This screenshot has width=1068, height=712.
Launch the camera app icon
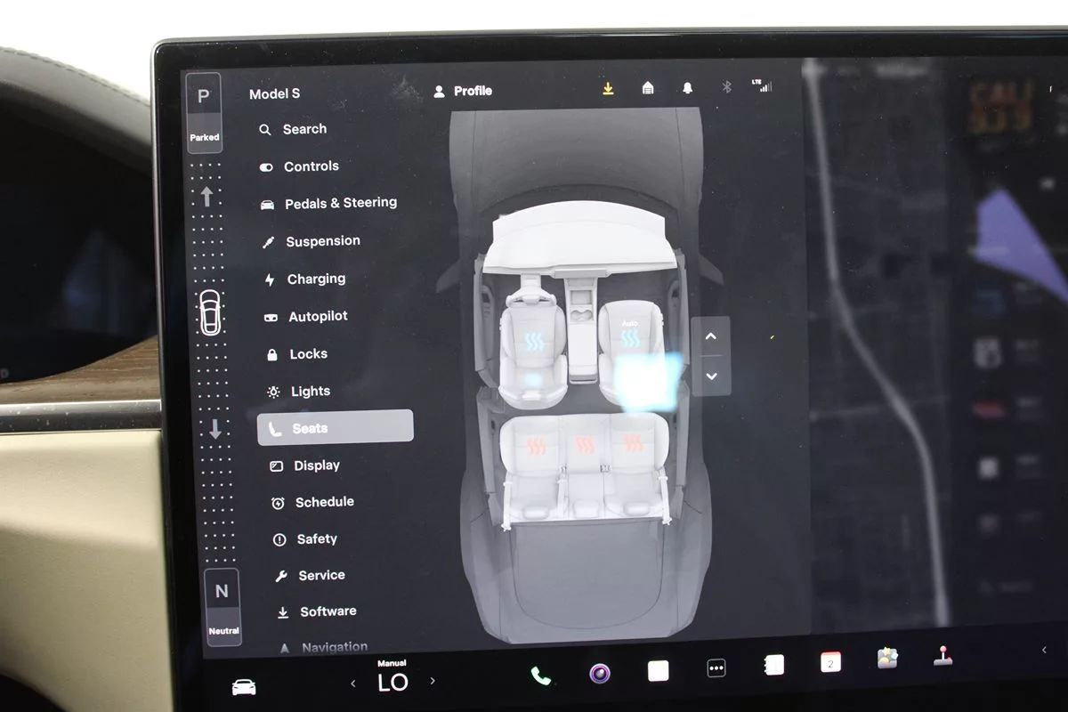[x=600, y=673]
